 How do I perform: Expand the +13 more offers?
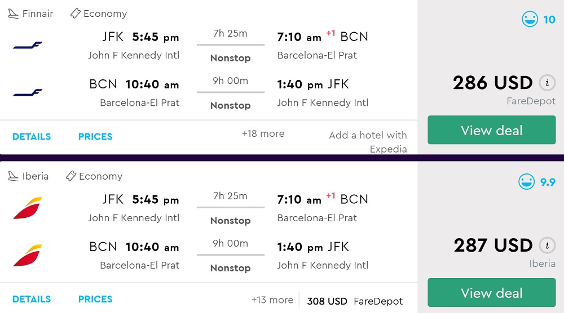(272, 300)
